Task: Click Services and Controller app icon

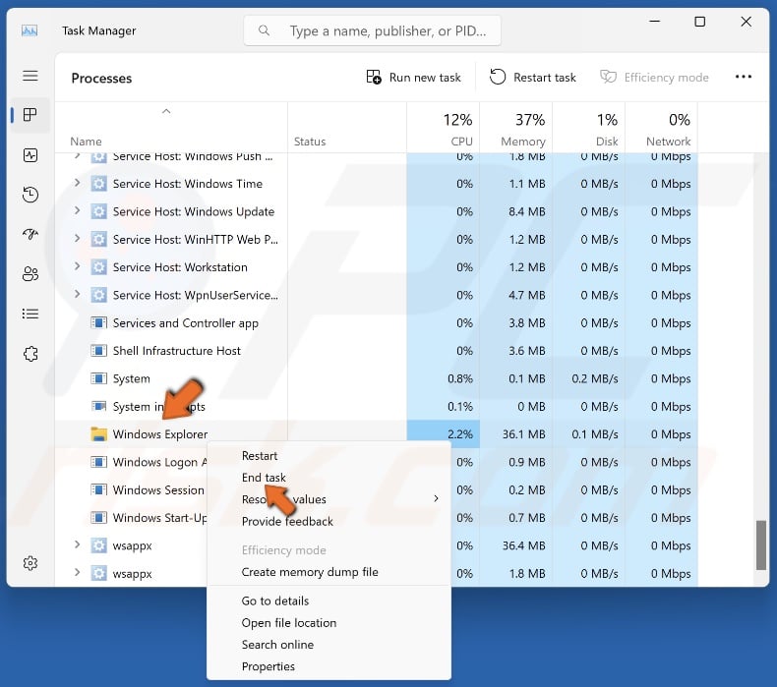Action: tap(98, 323)
